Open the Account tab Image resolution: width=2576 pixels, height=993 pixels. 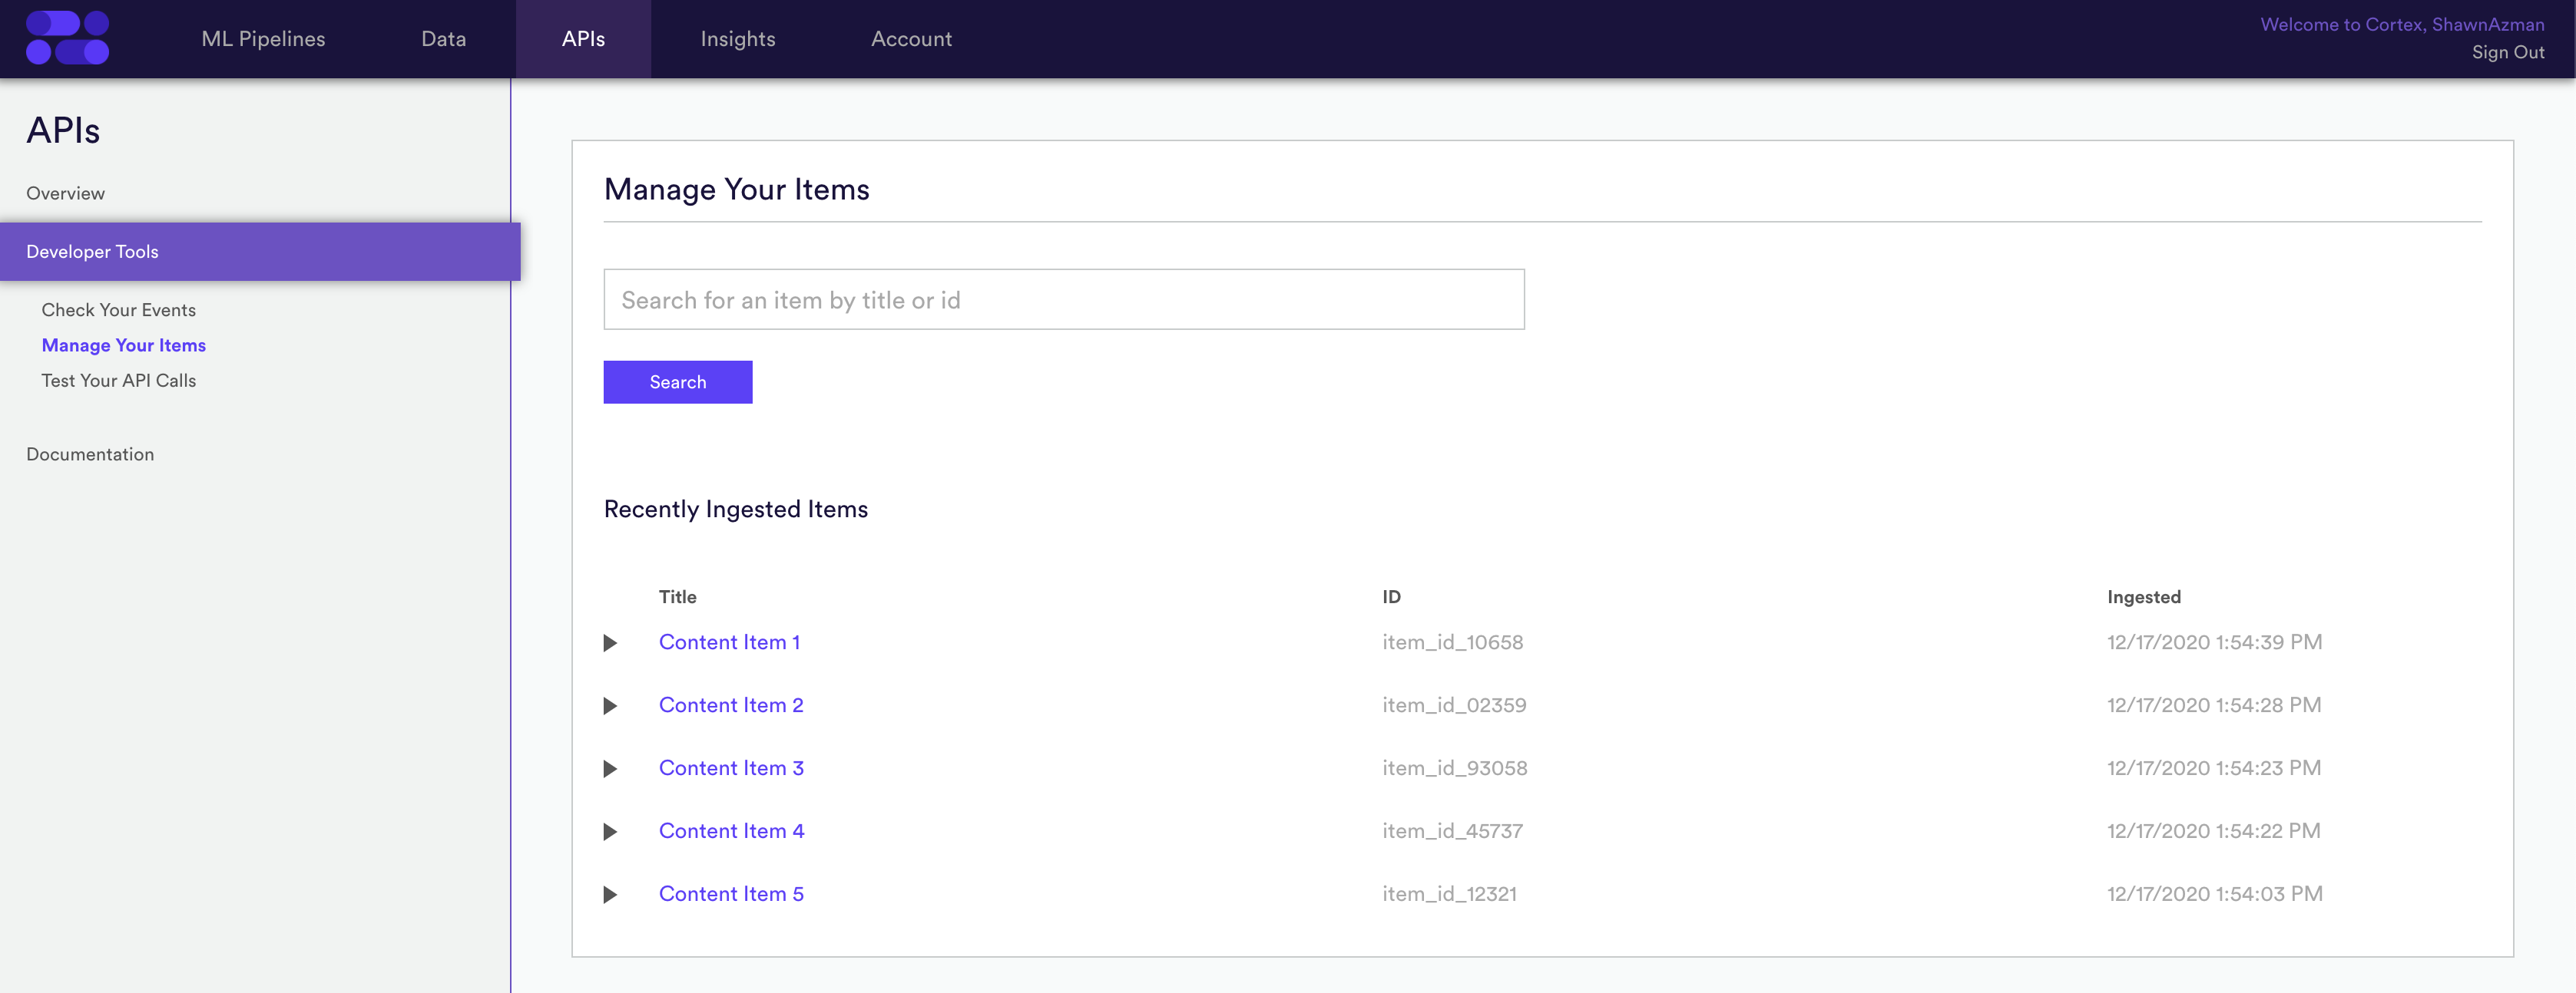[x=911, y=39]
